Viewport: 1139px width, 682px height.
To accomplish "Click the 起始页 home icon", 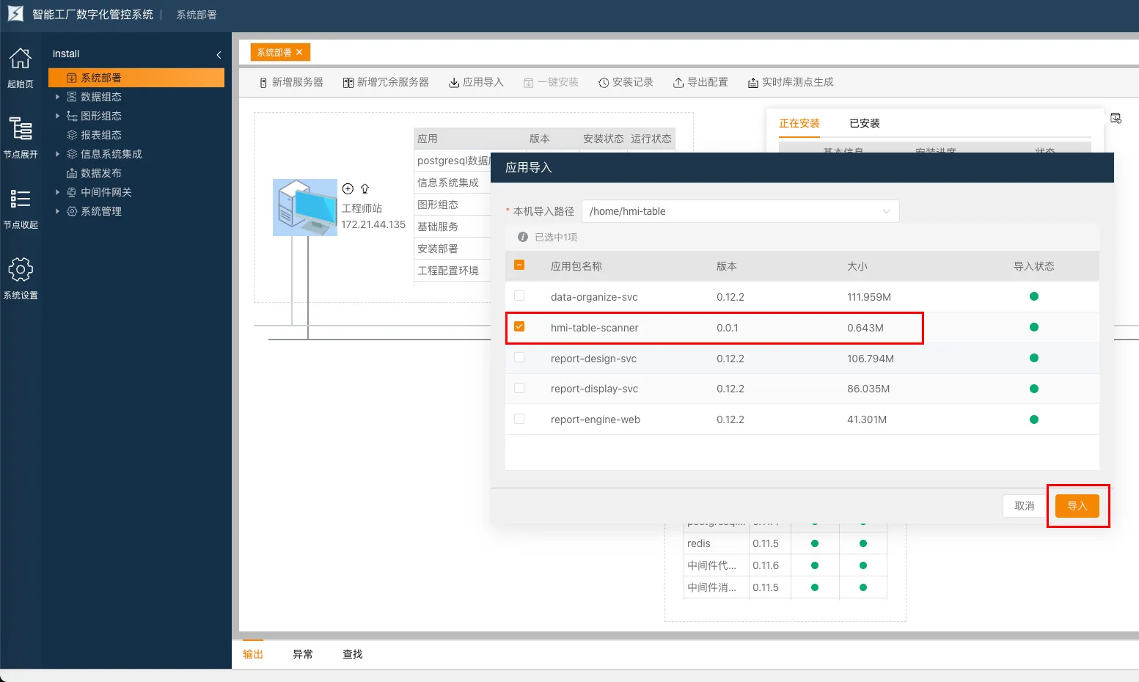I will 21,59.
